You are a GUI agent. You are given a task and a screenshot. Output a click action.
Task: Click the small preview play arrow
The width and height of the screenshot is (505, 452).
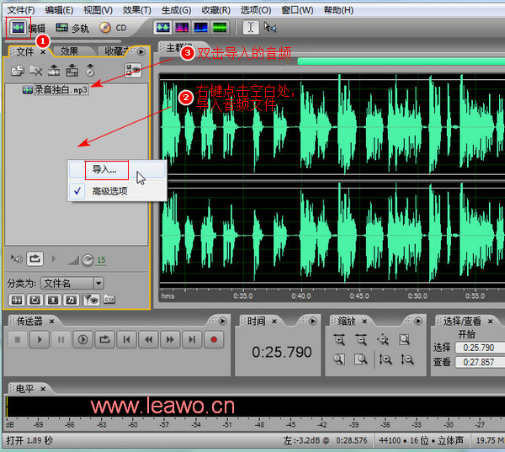point(54,258)
